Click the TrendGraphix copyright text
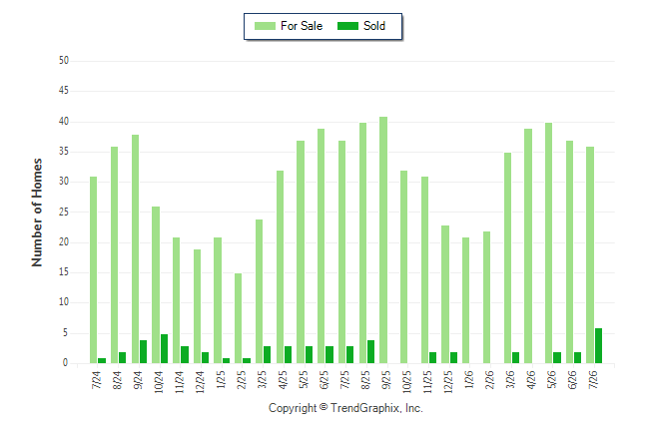 [x=345, y=408]
